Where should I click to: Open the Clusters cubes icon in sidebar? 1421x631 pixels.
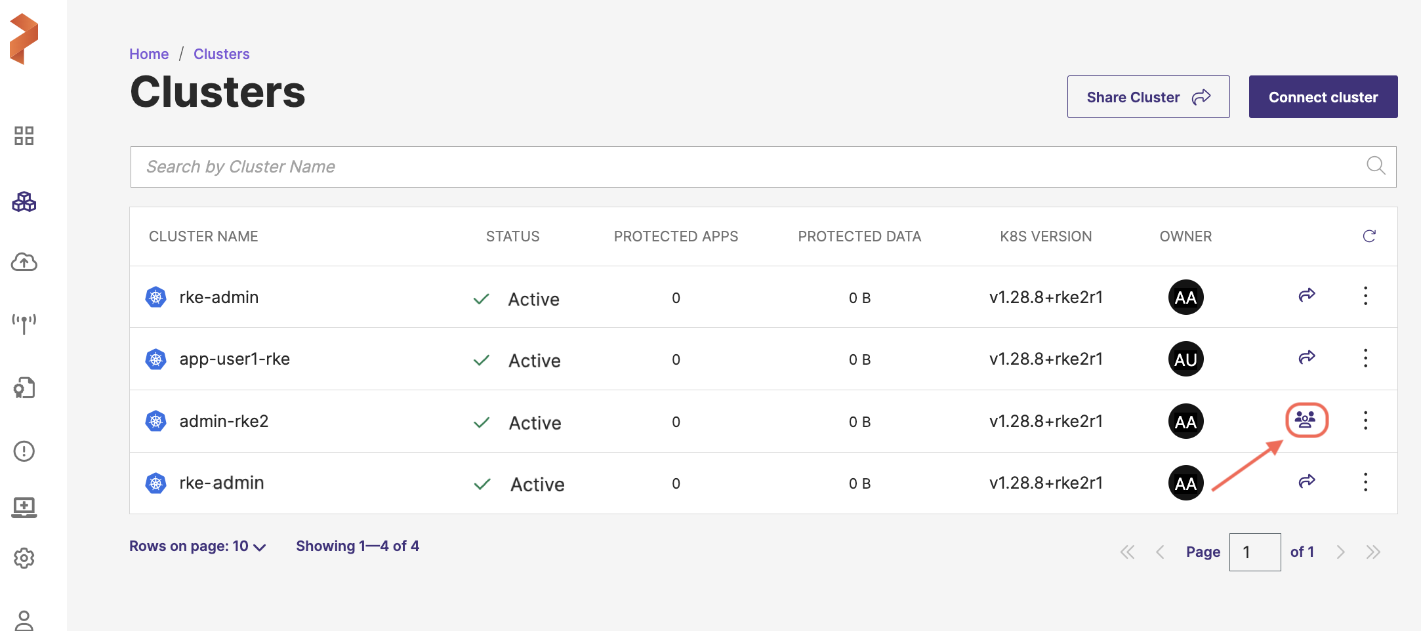24,202
